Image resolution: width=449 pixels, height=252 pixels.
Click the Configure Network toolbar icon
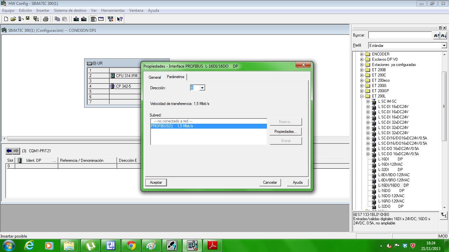point(110,19)
